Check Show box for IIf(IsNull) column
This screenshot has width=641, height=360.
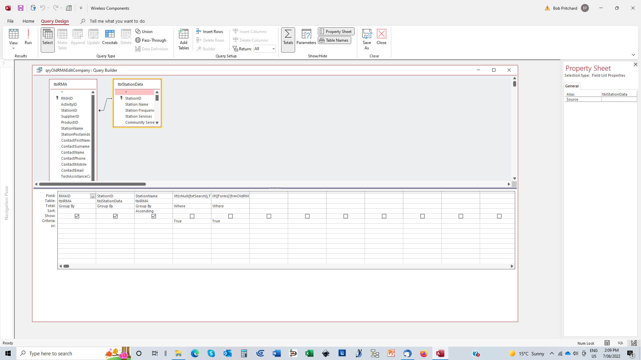192,216
